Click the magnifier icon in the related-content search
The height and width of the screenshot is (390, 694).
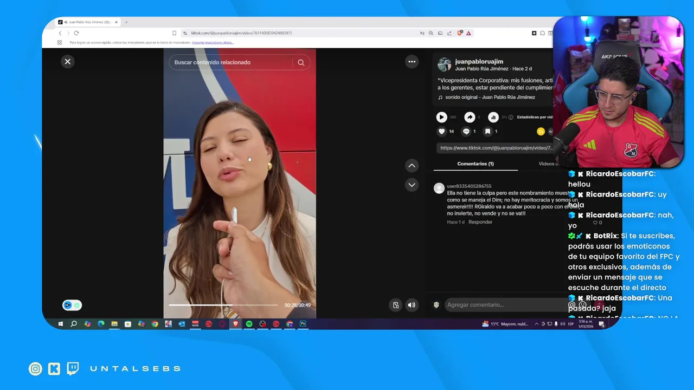(301, 62)
